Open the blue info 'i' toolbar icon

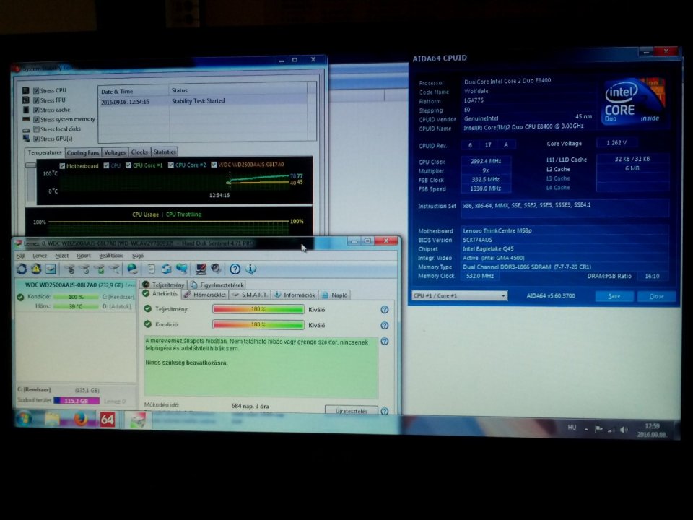pyautogui.click(x=250, y=269)
